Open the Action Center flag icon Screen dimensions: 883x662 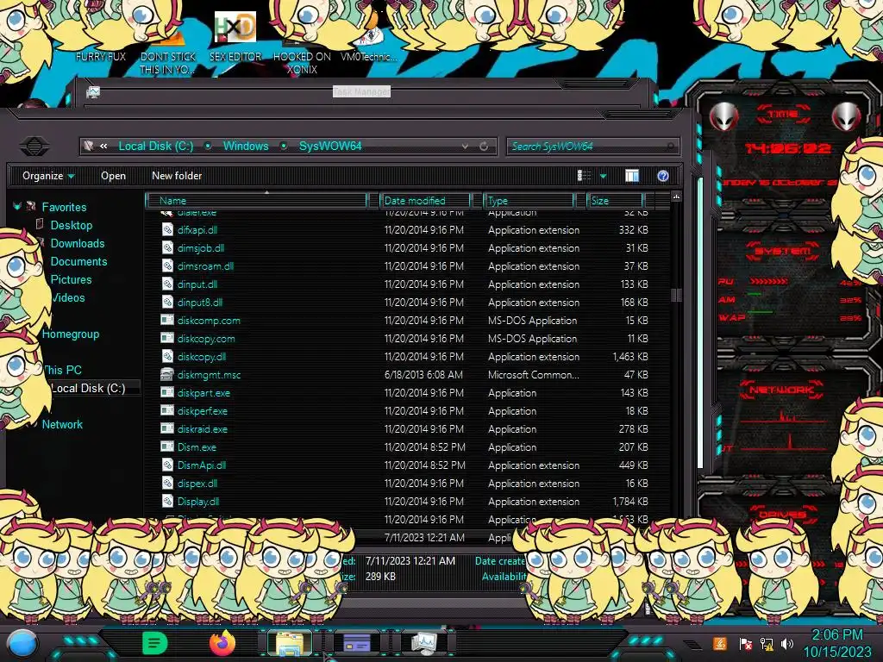tap(745, 643)
